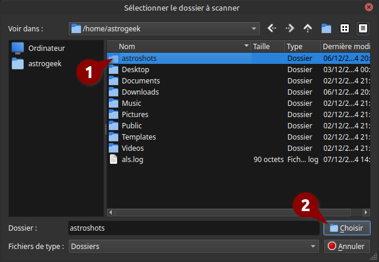Sort by the Taille column header
This screenshot has width=379, height=262.
(268, 46)
